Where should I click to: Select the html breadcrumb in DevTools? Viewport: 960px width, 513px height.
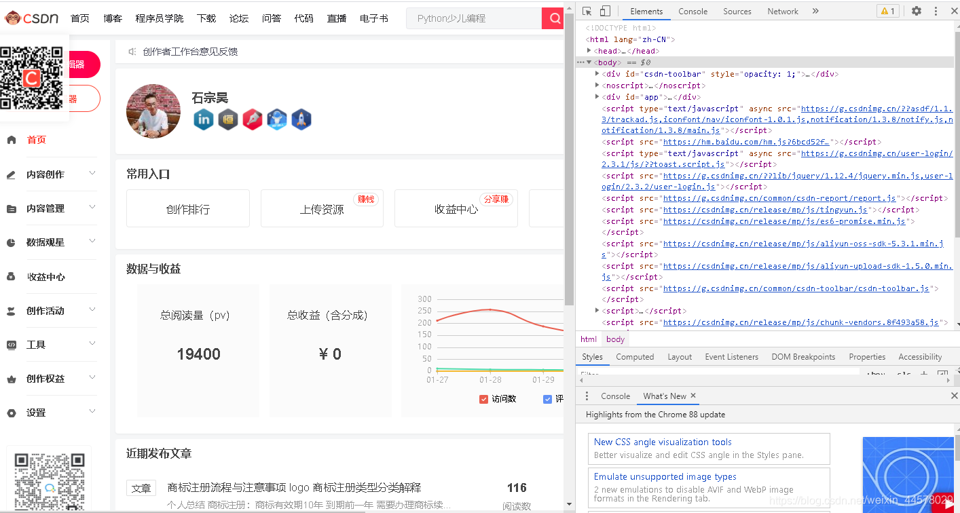[x=589, y=339]
